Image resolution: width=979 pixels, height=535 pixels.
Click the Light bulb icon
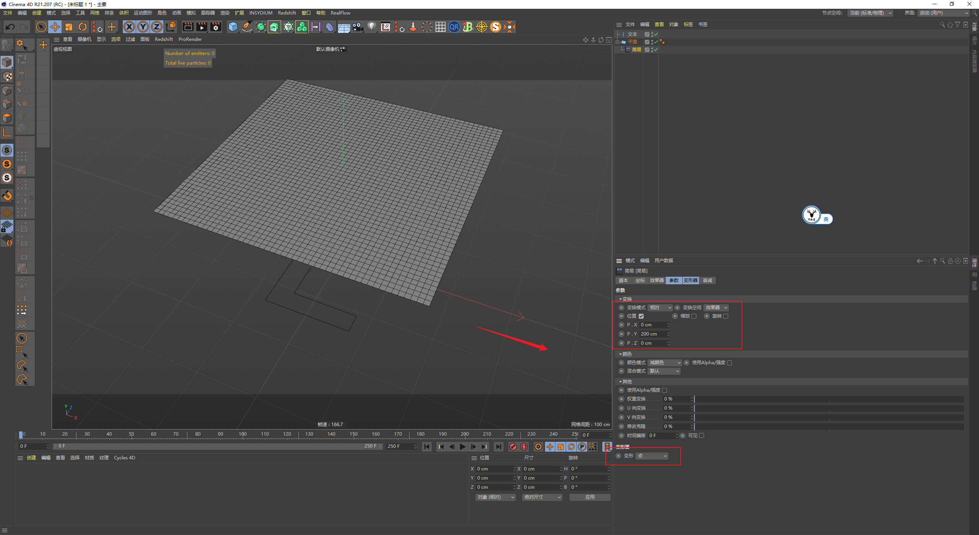click(371, 27)
